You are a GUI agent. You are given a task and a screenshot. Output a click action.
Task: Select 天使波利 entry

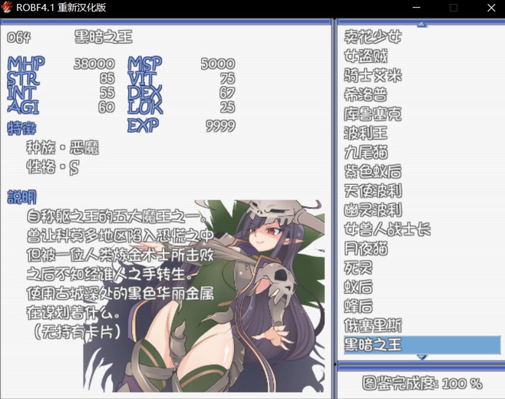tap(373, 190)
